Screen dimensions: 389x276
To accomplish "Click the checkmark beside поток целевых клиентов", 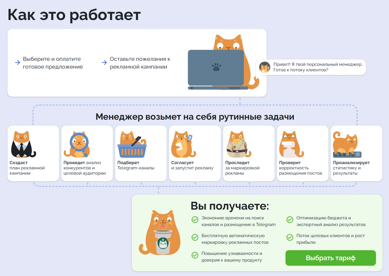I will tap(290, 237).
